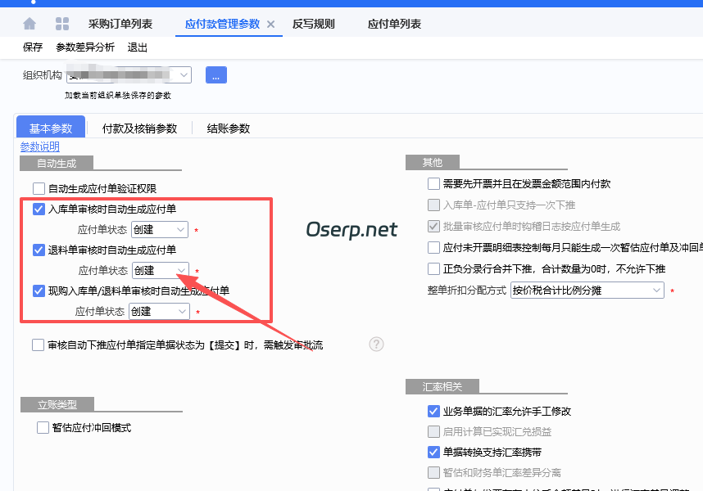The height and width of the screenshot is (491, 703).
Task: Uncheck 入库单审核时自动生成应付单
Action: [x=37, y=209]
